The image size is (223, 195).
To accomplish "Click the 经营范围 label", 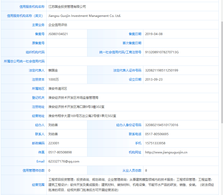I will 38,185.
